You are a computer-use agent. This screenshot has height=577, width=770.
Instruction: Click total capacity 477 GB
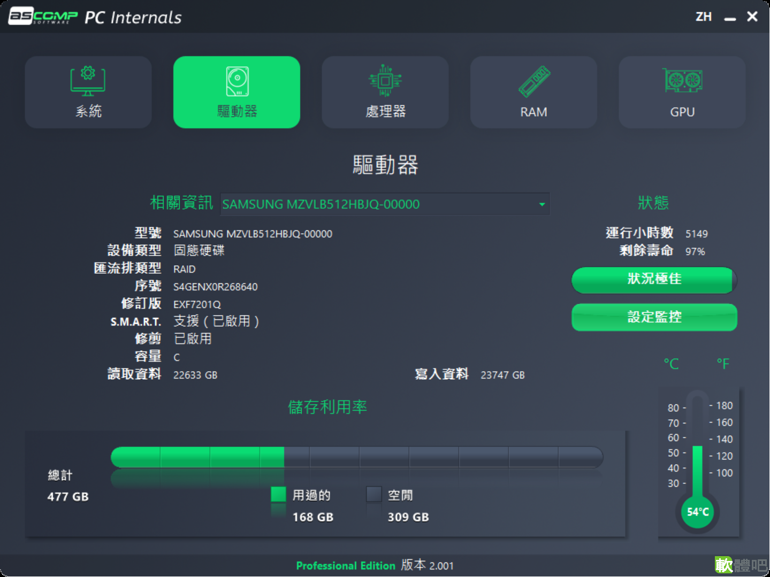[x=68, y=497]
